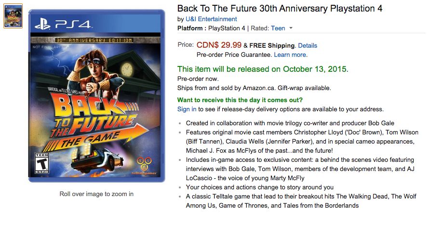
Task: Click the Roll over image to zoom caption
Action: click(96, 194)
